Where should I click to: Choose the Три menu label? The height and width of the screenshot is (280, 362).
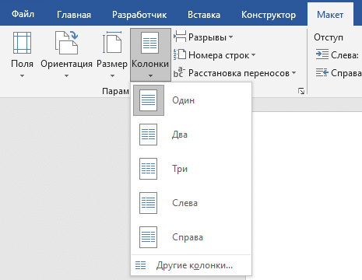click(x=180, y=169)
